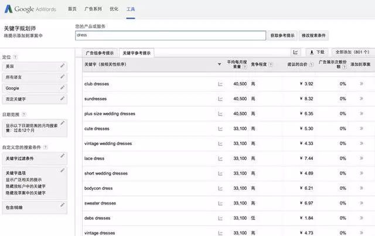Click the product search field containing dress

coord(170,35)
